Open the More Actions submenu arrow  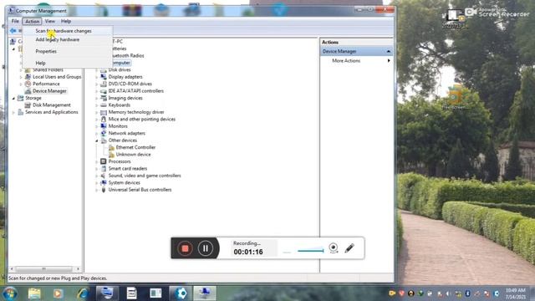389,61
